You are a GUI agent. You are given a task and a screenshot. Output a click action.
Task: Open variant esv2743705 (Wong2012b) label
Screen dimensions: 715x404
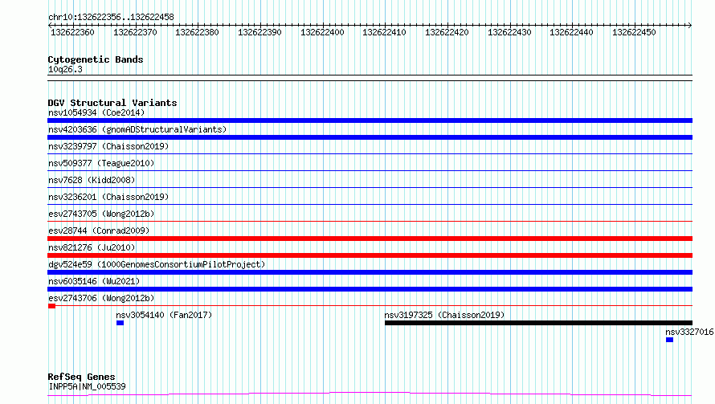[101, 214]
